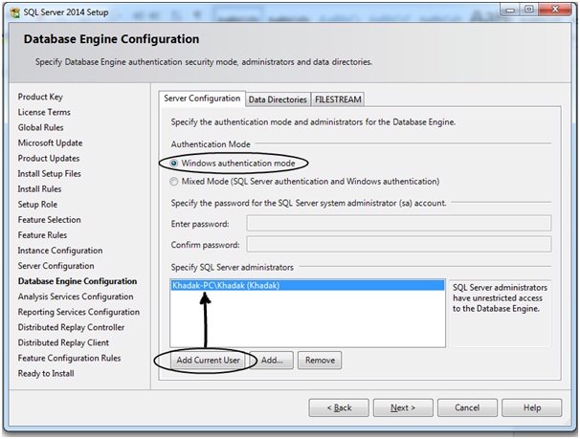Click the Add Current User button
The height and width of the screenshot is (439, 580).
208,361
